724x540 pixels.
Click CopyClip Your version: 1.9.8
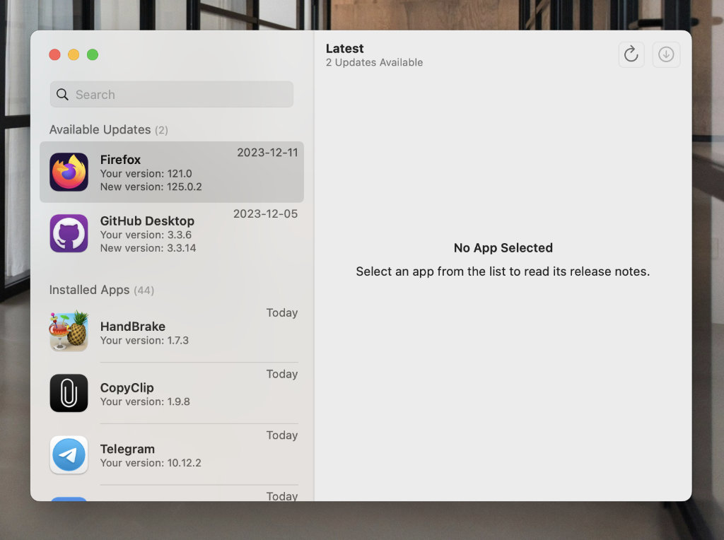coord(145,401)
